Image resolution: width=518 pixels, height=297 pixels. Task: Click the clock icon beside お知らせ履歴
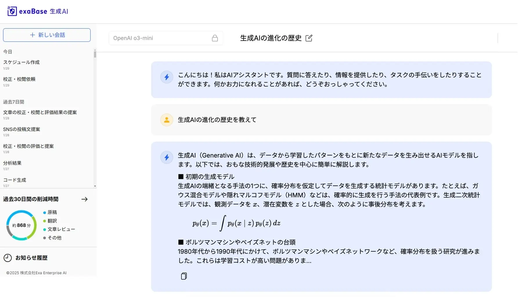(x=8, y=258)
